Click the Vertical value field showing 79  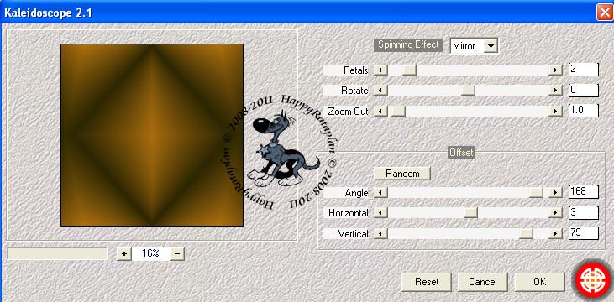584,233
